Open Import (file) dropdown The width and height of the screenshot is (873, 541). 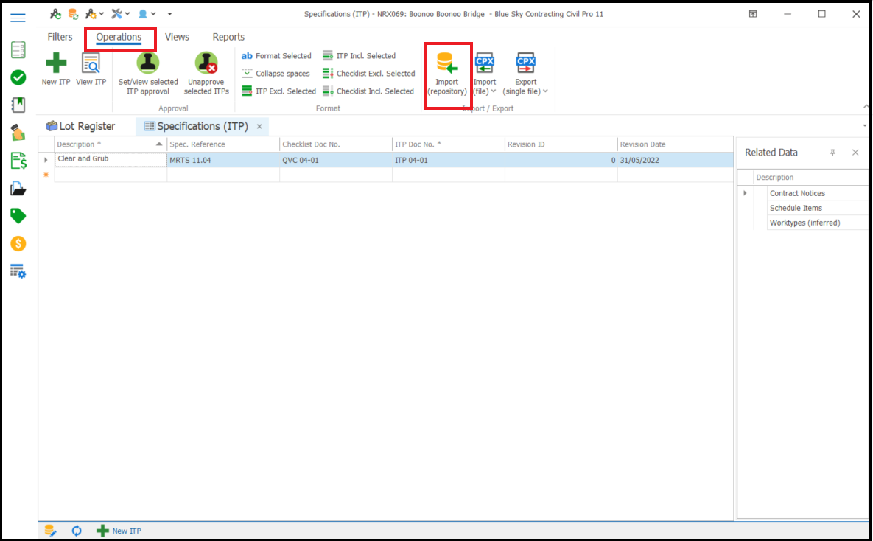pyautogui.click(x=484, y=91)
